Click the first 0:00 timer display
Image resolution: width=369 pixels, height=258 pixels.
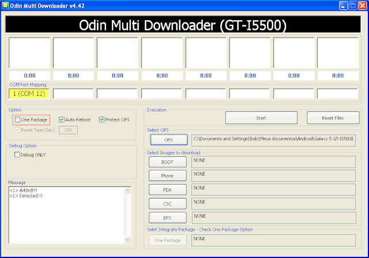pyautogui.click(x=29, y=76)
